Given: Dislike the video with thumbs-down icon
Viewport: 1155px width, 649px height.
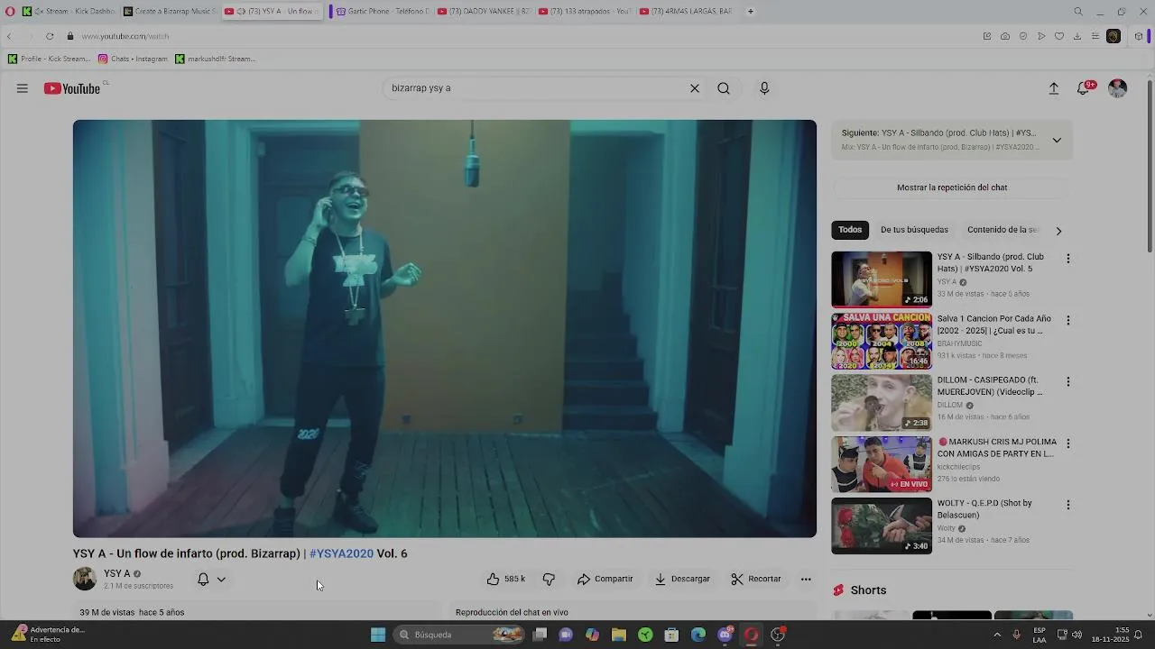Looking at the screenshot, I should pyautogui.click(x=549, y=579).
